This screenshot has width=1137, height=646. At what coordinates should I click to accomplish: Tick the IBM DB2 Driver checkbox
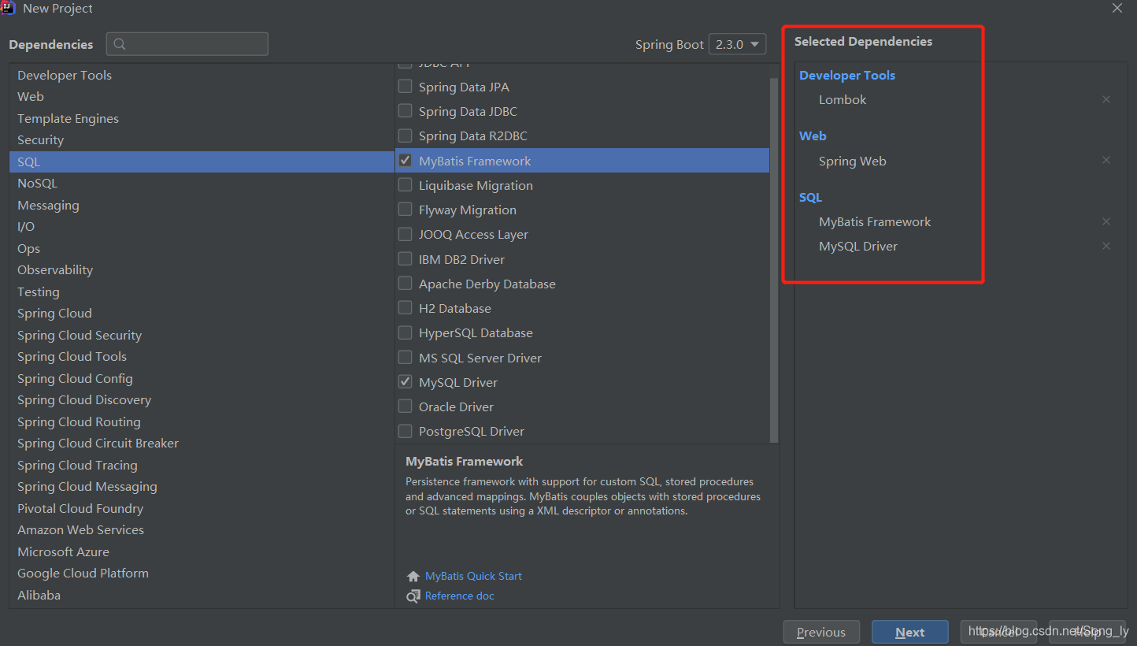pyautogui.click(x=405, y=258)
